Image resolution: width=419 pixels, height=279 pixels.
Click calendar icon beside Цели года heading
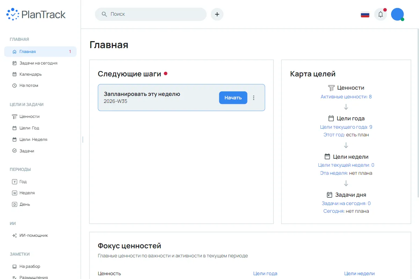pyautogui.click(x=331, y=119)
